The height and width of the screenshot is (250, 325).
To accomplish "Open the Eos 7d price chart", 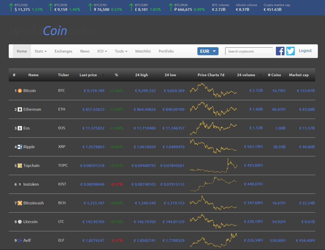I will [213, 128].
